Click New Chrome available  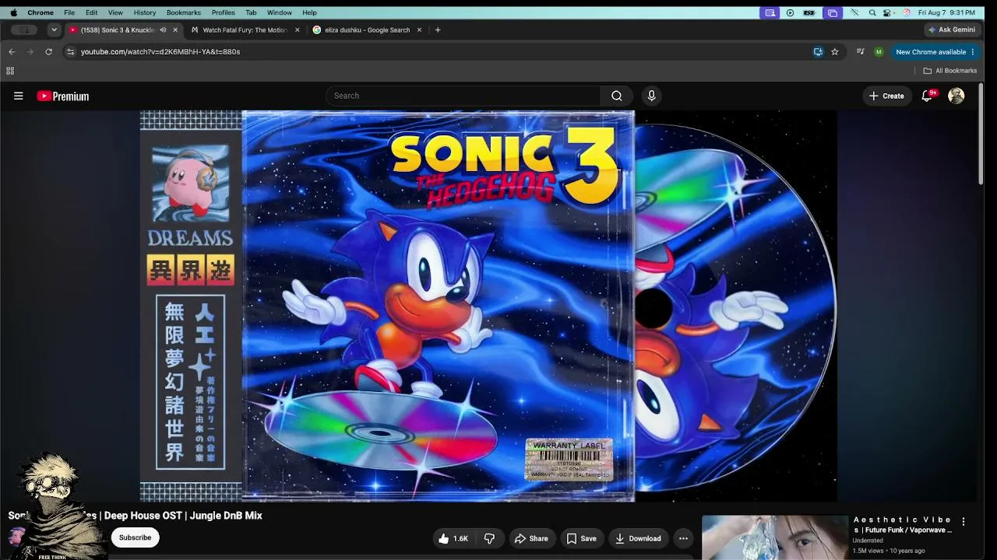click(x=935, y=52)
